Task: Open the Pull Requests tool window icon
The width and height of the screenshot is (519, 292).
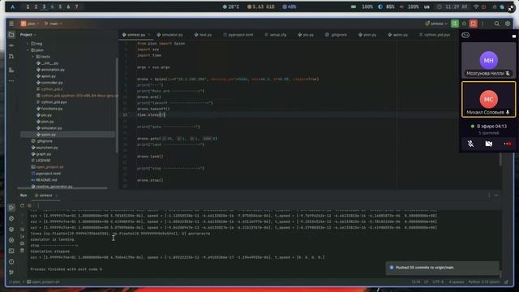Action: [x=11, y=56]
